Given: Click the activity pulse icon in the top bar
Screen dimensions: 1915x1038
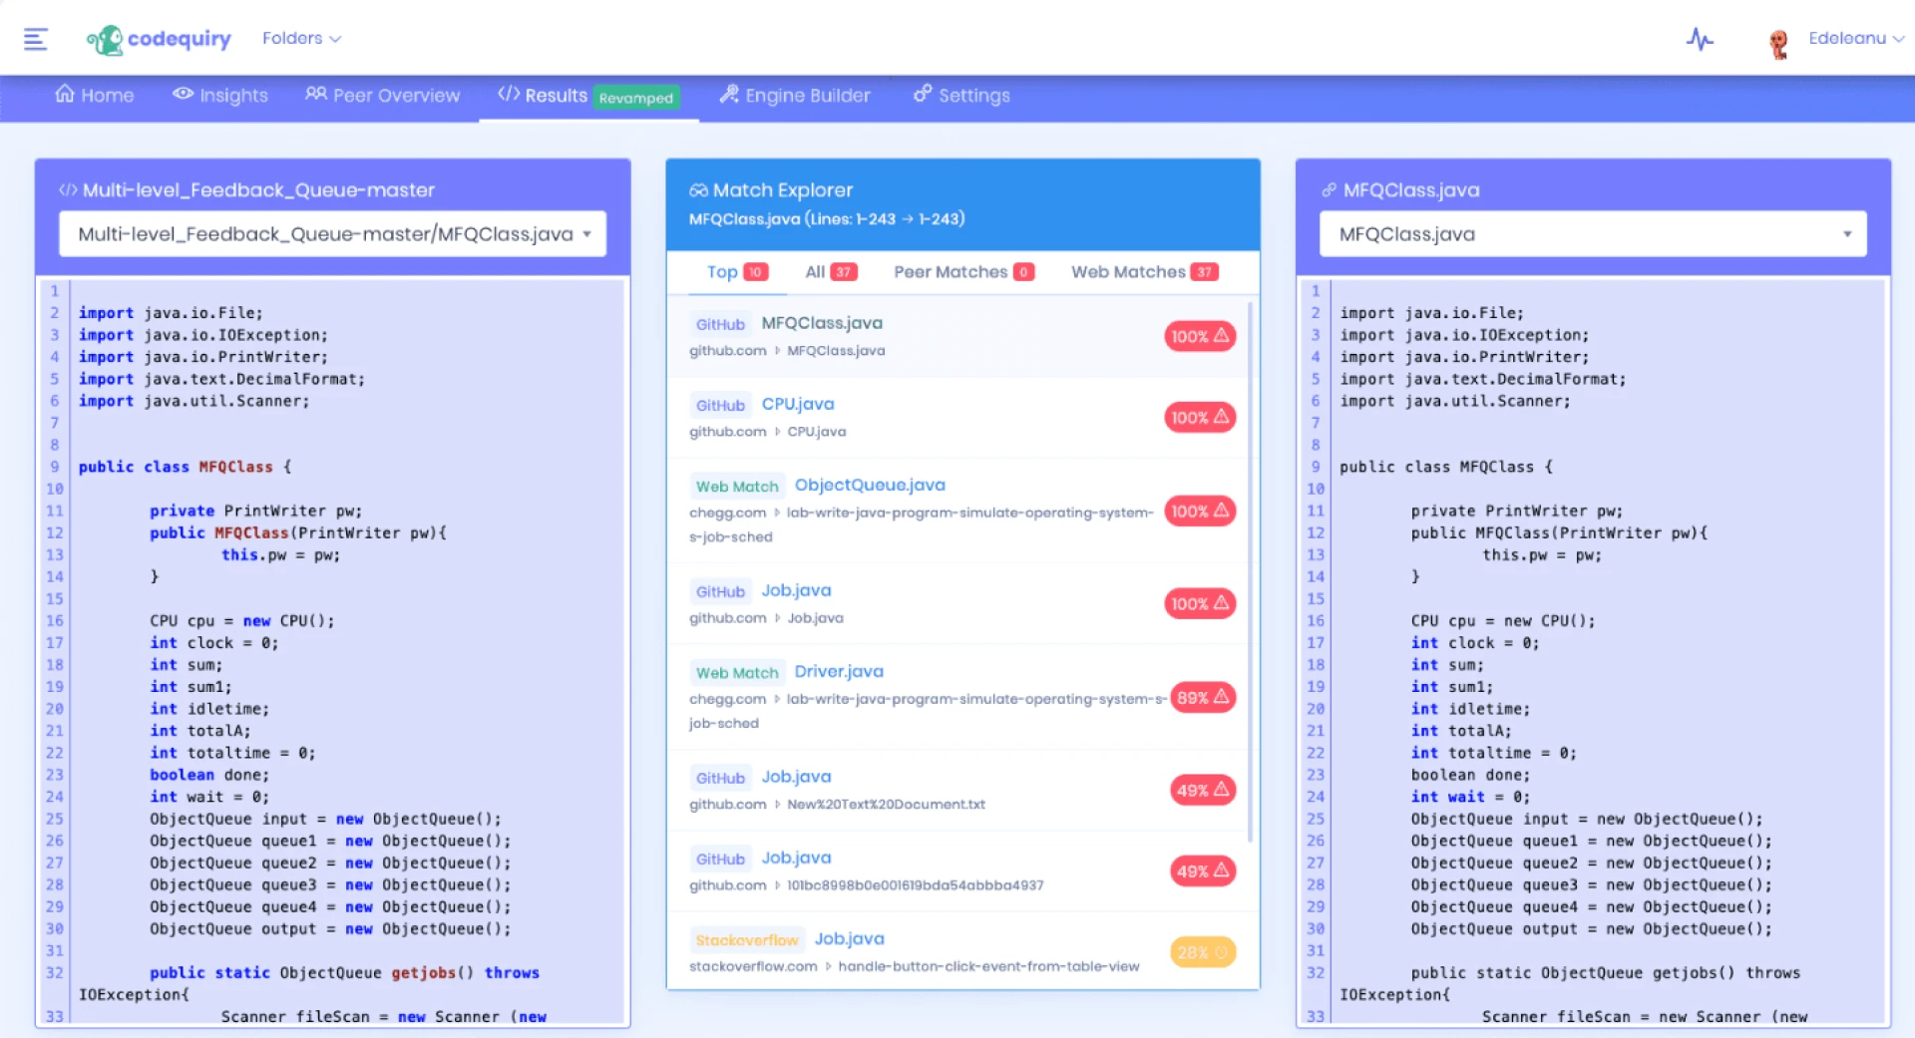Looking at the screenshot, I should coord(1701,38).
